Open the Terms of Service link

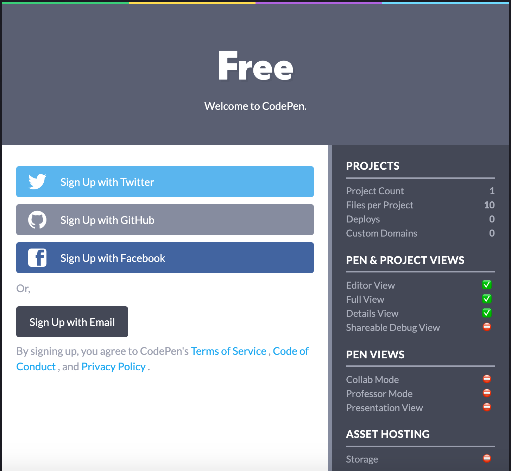(228, 351)
